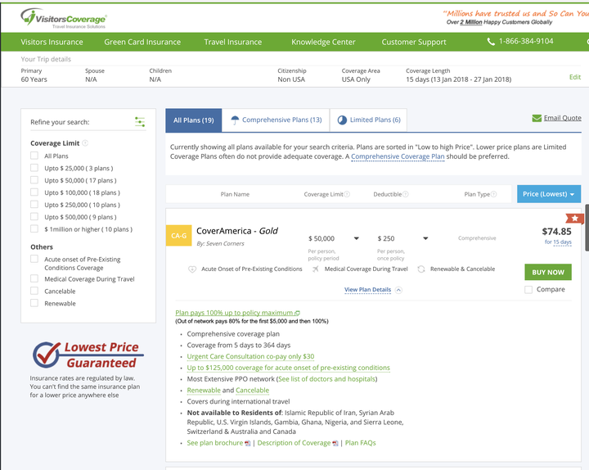Click the refresh icon for Renewable & Cancelable
589x470 pixels.
(421, 269)
